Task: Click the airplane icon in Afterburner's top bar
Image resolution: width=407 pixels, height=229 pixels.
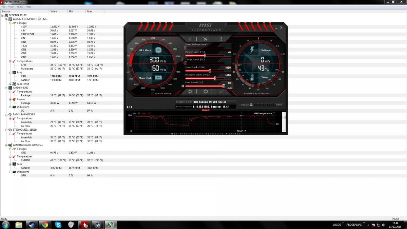Action: [205, 39]
